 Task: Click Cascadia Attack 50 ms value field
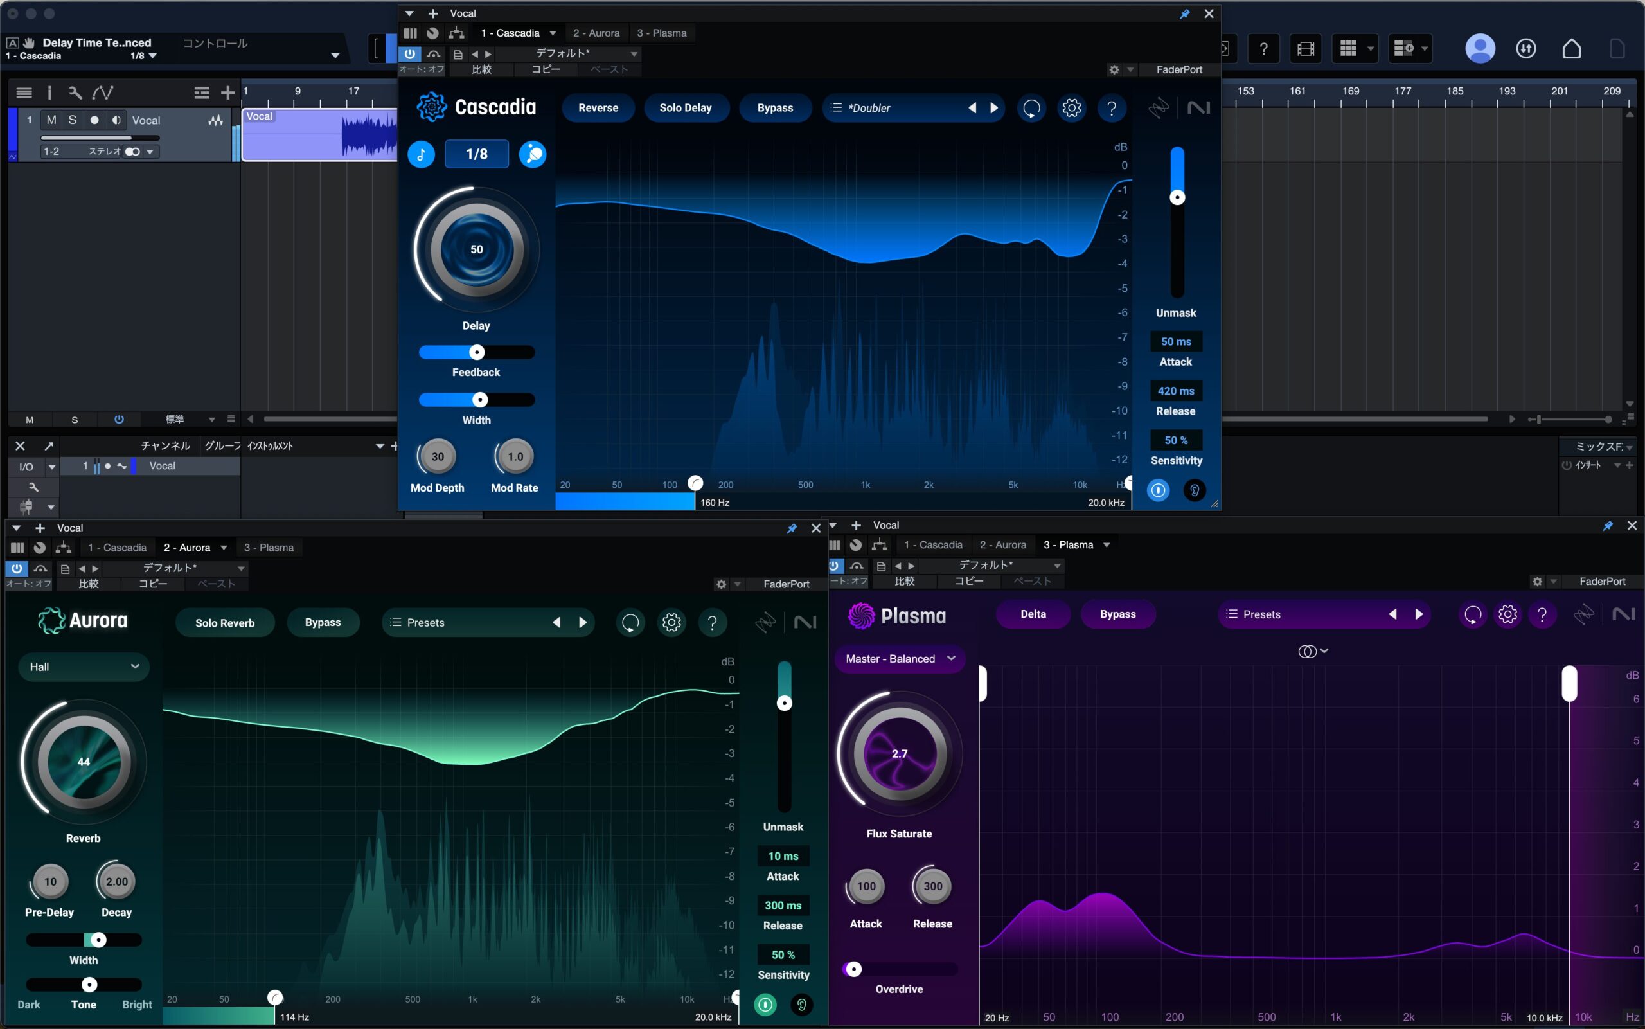point(1175,342)
